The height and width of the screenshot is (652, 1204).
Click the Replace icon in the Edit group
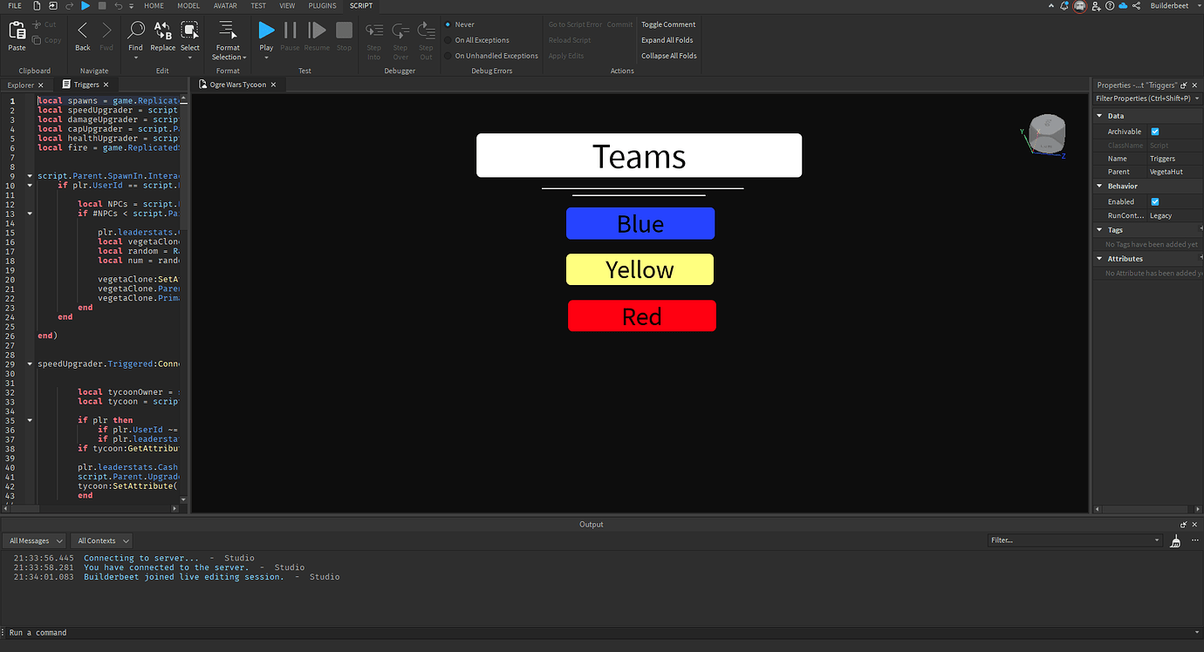tap(162, 33)
